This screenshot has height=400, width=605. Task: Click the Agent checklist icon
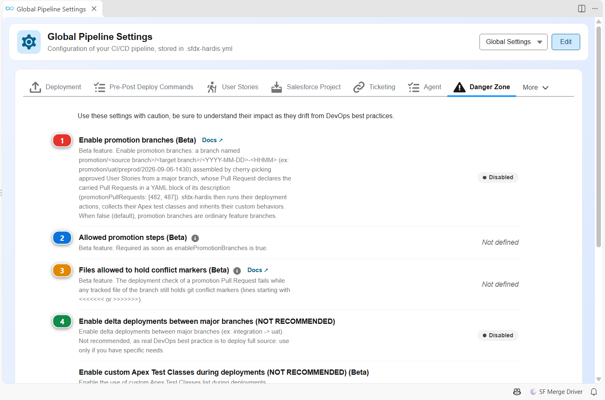click(x=414, y=87)
